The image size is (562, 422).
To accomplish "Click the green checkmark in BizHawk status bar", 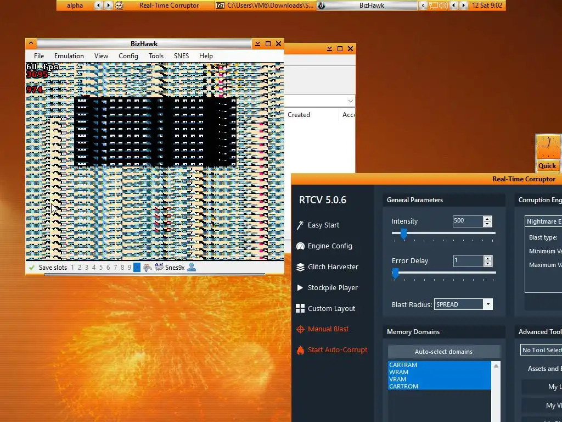I will 32,268.
